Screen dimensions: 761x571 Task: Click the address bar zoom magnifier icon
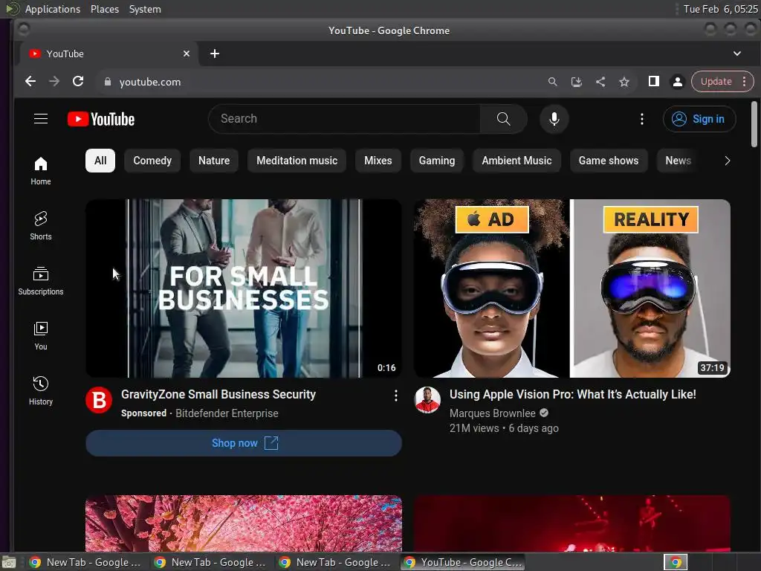point(552,82)
